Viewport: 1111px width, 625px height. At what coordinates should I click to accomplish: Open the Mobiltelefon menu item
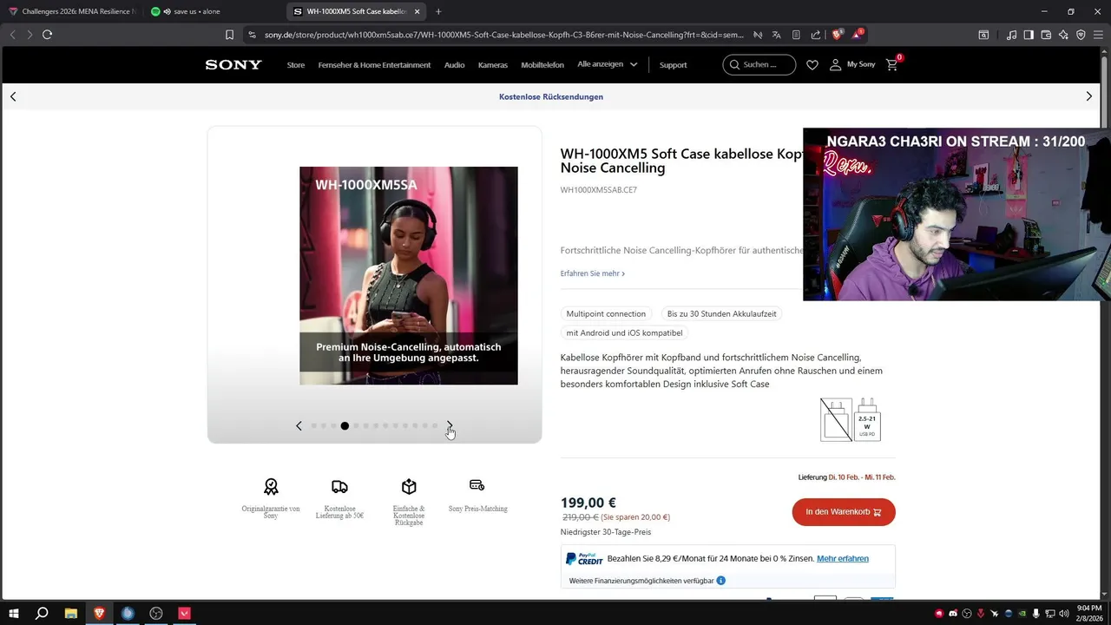[x=542, y=65]
